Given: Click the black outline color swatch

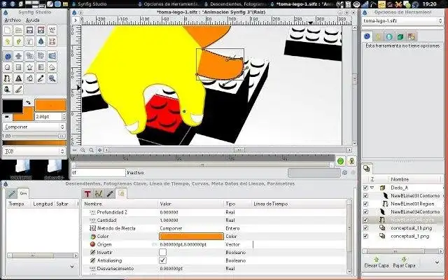Looking at the screenshot, I should tap(13, 106).
